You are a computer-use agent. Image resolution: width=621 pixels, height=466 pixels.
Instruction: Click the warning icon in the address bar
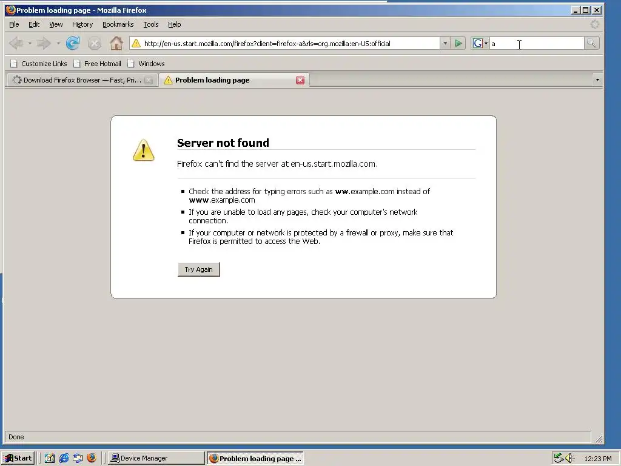tap(136, 43)
